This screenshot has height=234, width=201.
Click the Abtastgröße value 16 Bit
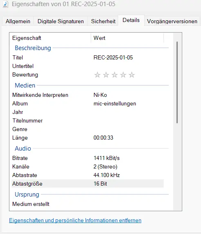tap(100, 184)
